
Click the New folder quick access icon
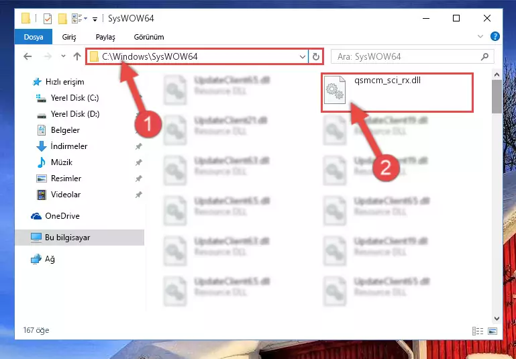pos(62,18)
